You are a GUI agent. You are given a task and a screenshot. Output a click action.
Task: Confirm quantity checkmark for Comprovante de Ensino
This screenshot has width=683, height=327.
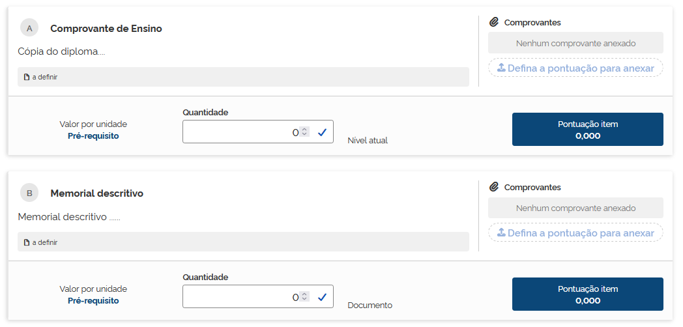(322, 132)
